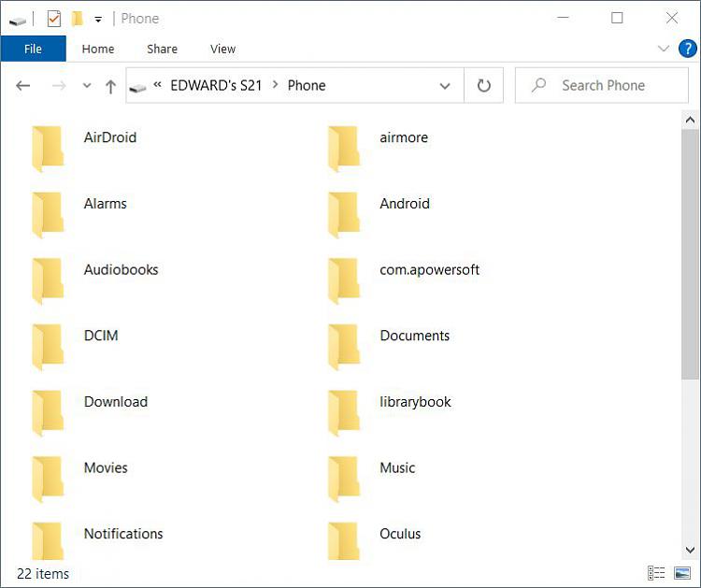Go forward with the right arrow

pyautogui.click(x=59, y=85)
